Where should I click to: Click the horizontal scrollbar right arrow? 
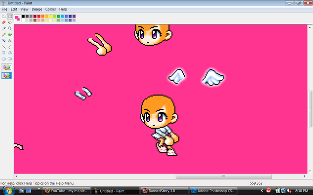point(305,176)
